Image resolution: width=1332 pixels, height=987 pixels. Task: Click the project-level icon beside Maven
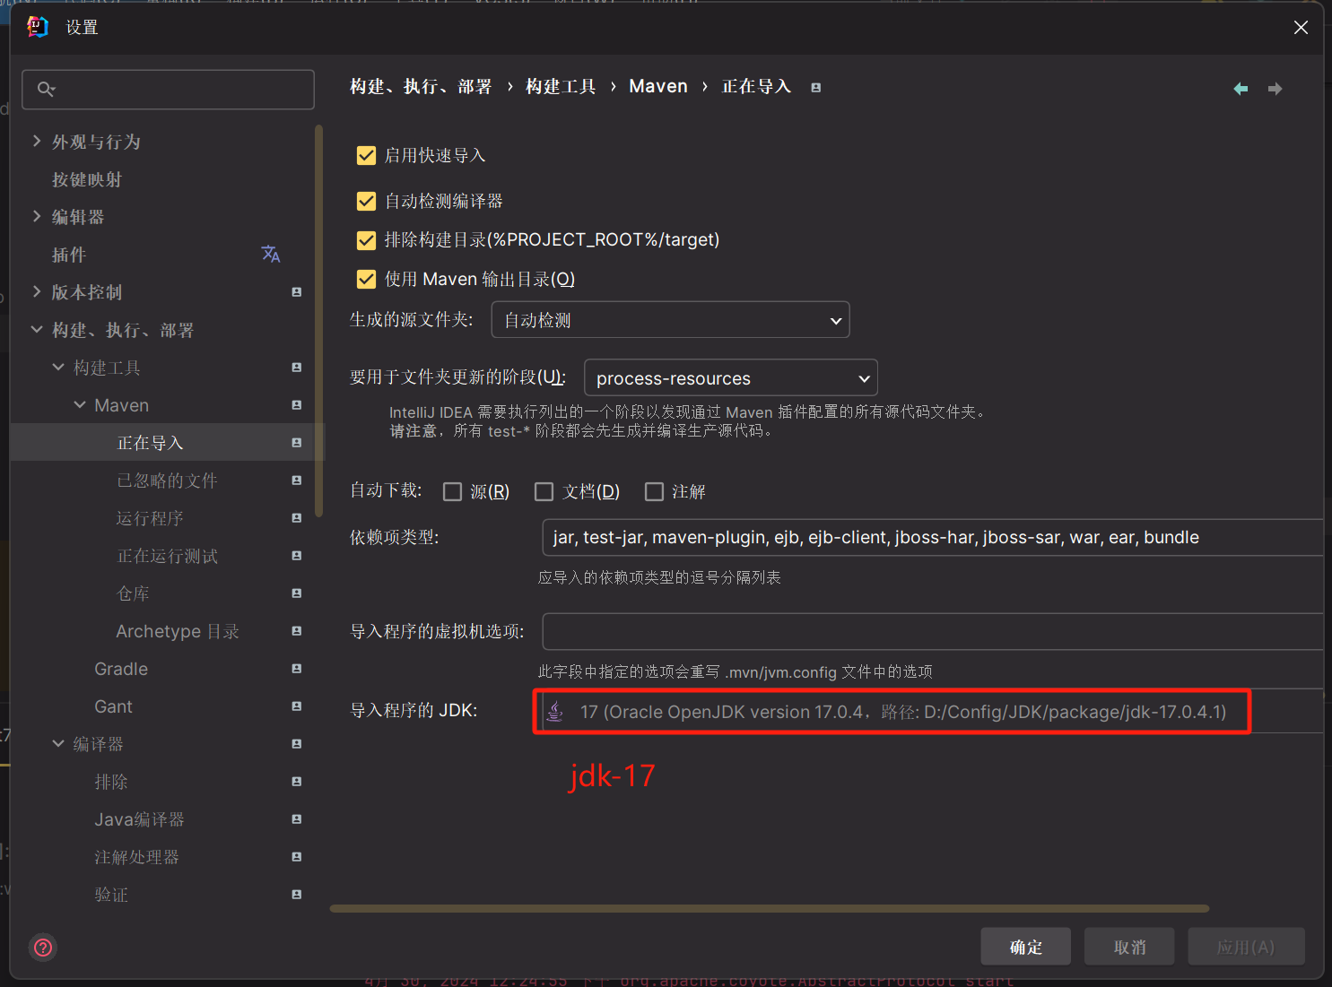coord(297,405)
